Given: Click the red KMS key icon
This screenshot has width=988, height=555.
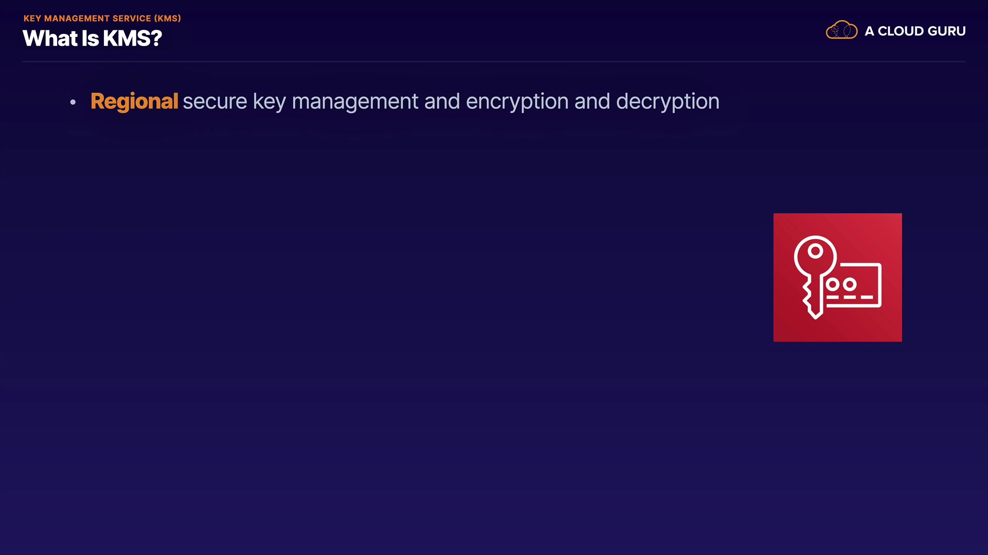Looking at the screenshot, I should click(x=837, y=277).
